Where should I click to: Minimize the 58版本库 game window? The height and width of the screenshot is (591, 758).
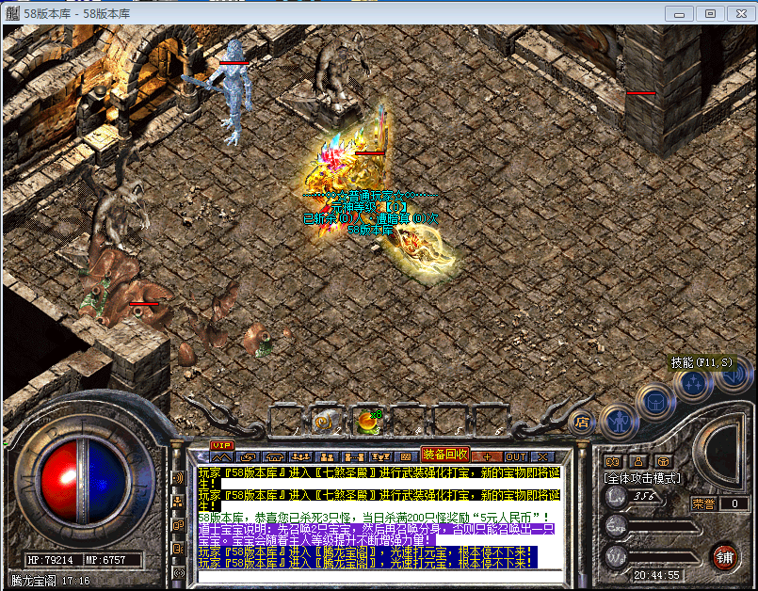[x=679, y=13]
